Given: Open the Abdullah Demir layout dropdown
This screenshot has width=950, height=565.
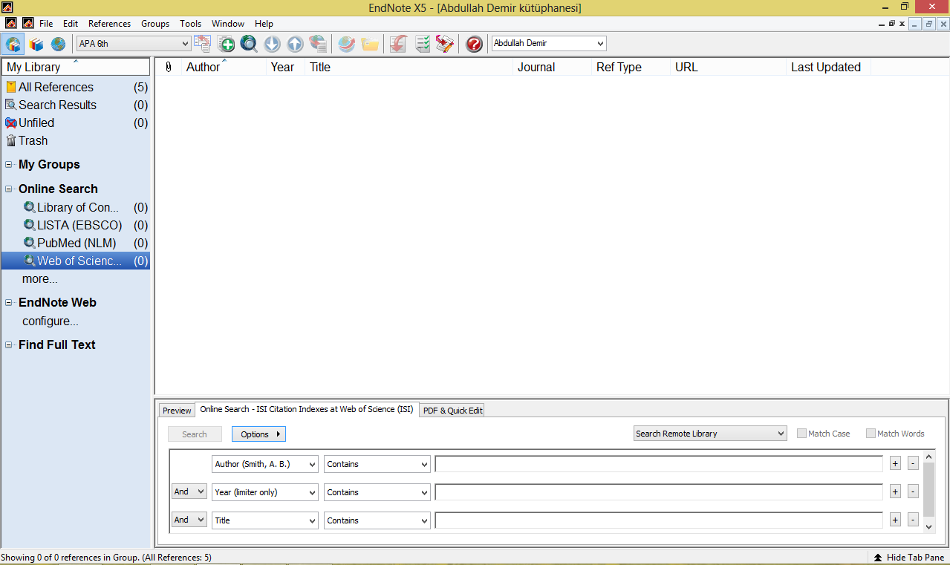Looking at the screenshot, I should pyautogui.click(x=549, y=44).
